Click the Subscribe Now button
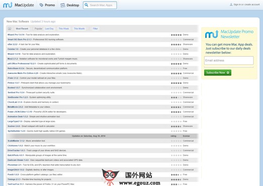This screenshot has height=186, width=263. pyautogui.click(x=218, y=72)
